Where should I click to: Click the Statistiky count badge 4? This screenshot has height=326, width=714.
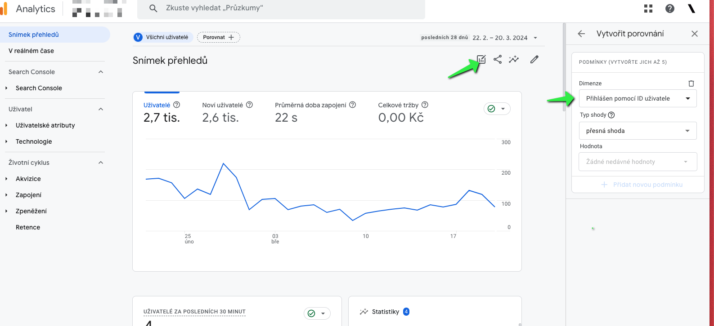point(406,312)
